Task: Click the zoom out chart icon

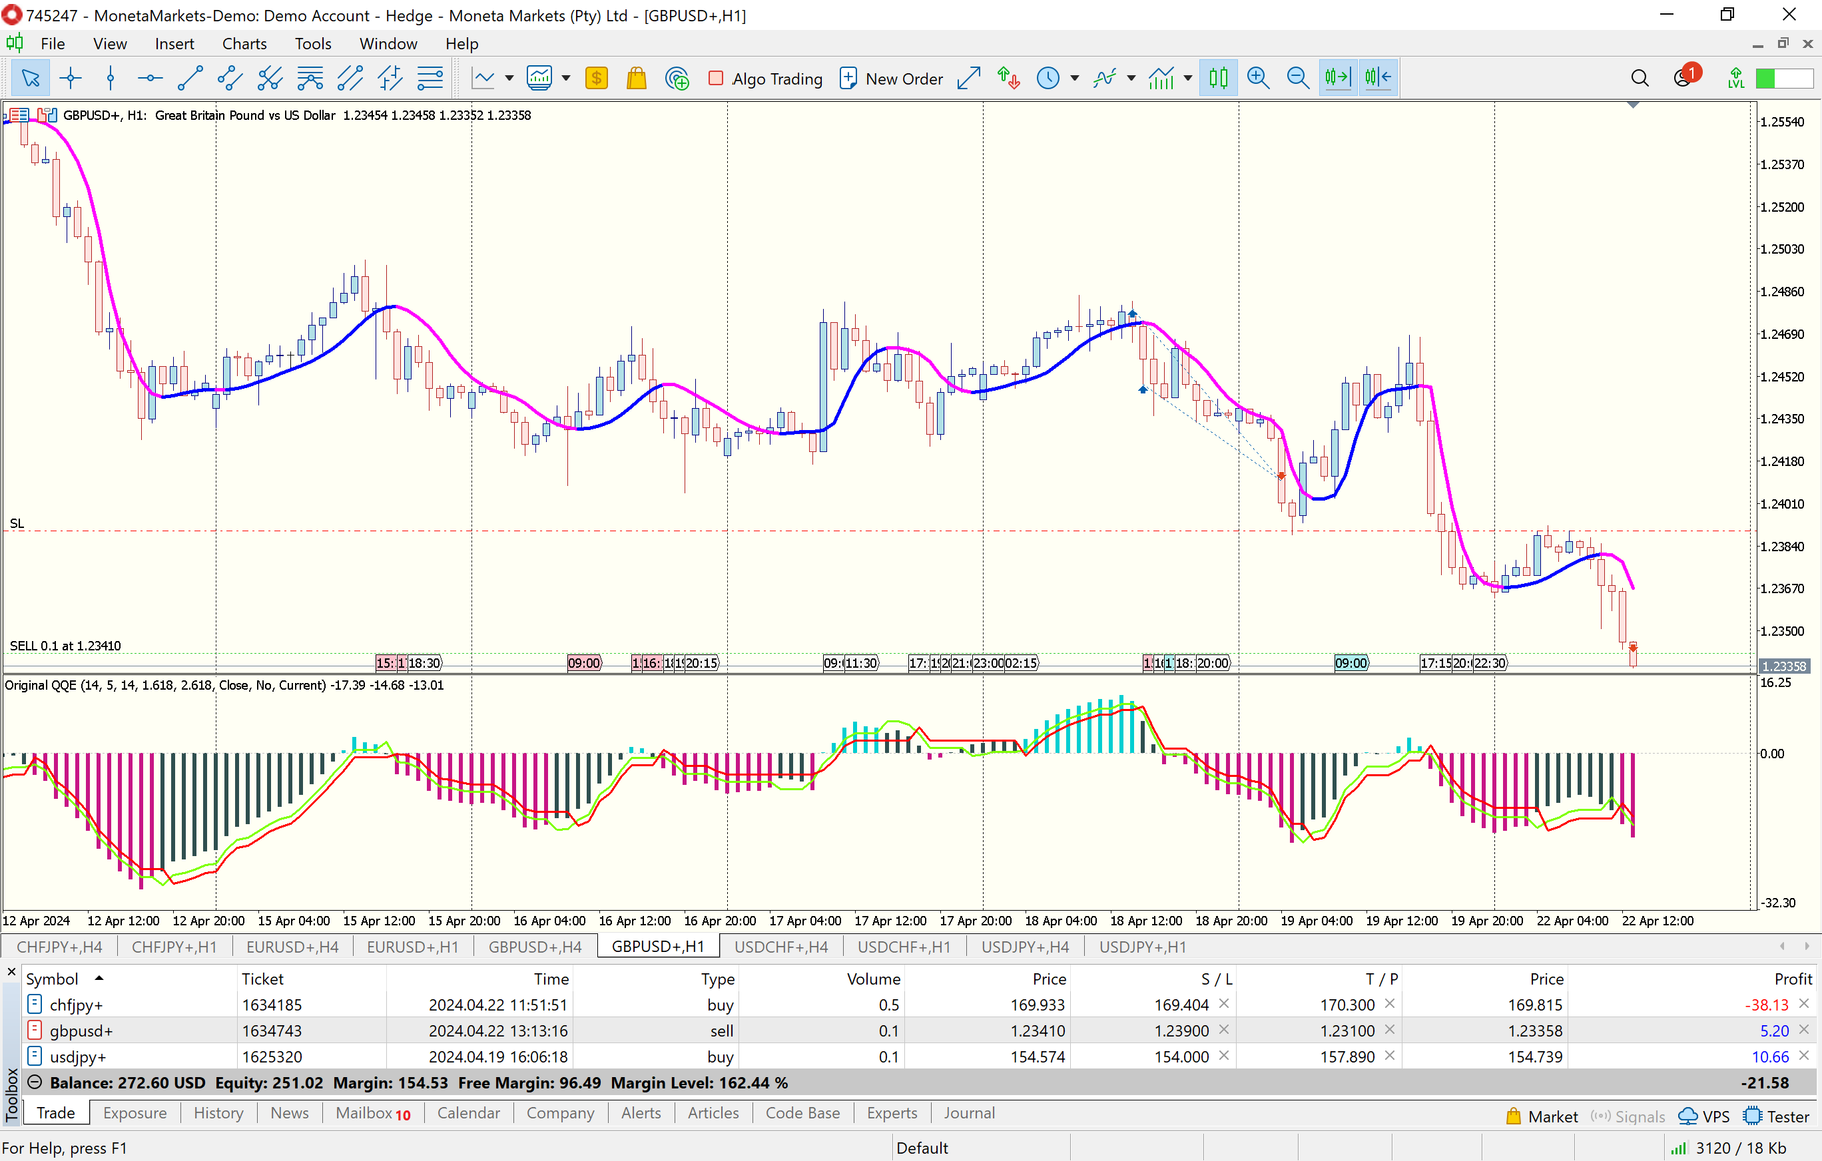Action: coord(1298,78)
